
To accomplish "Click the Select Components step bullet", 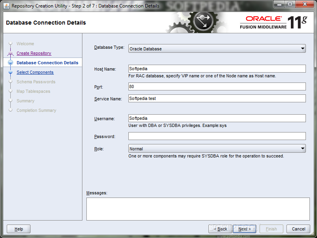I will 11,72.
